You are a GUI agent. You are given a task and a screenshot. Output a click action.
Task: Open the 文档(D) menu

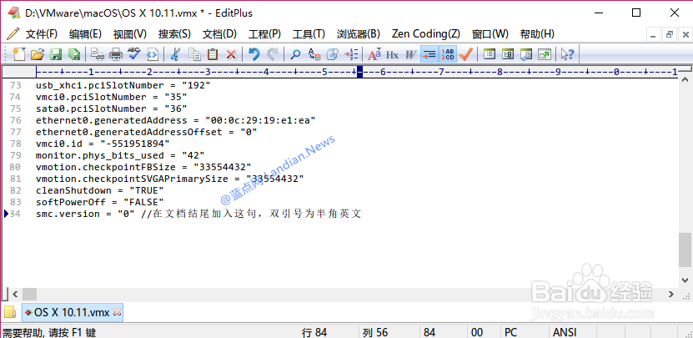click(x=219, y=34)
